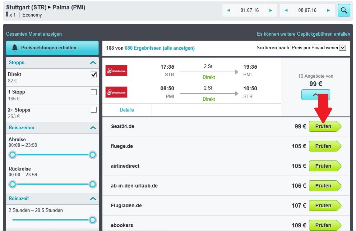Click Prüfen for fluege.de
356x231 pixels.
point(325,146)
